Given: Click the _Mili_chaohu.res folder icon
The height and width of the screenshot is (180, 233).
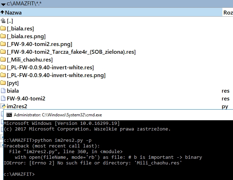Looking at the screenshot, I should point(3,60).
